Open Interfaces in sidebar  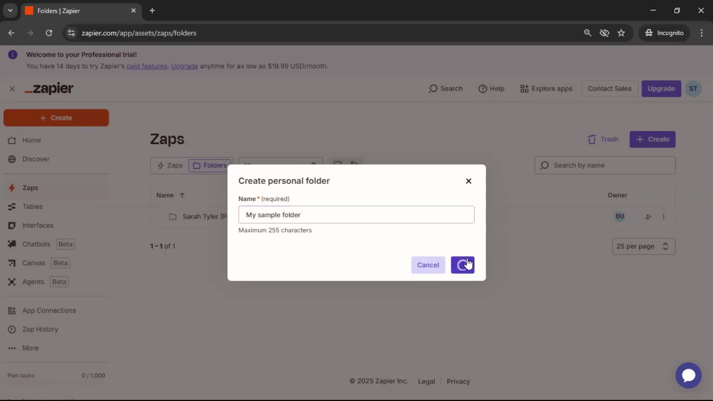[x=56, y=225]
